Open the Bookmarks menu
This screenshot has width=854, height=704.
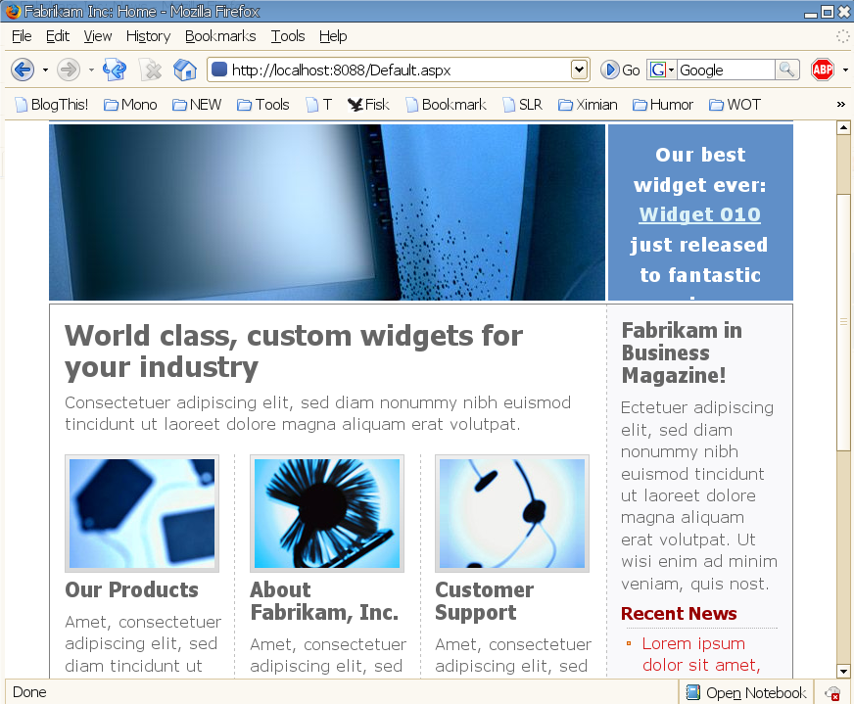pos(220,36)
